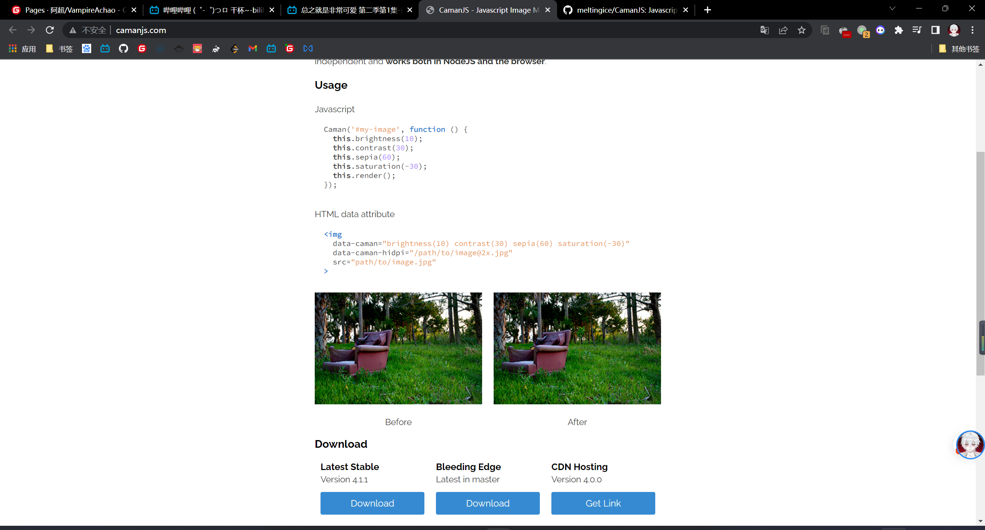Switch to Pages VampireAchao tab
Screen dimensions: 985x530
(x=70, y=10)
